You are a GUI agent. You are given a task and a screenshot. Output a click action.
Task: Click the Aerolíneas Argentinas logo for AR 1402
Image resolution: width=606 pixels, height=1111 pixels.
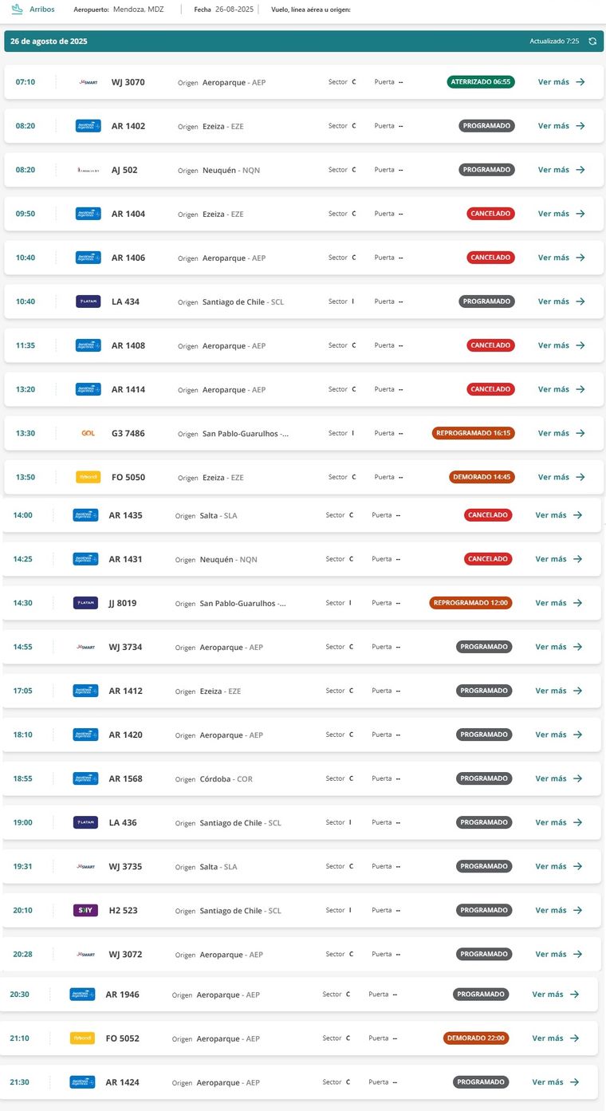[x=88, y=126]
